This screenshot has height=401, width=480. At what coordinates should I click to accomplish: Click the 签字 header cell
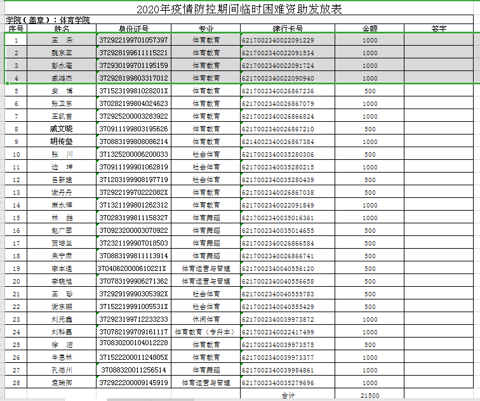(438, 29)
